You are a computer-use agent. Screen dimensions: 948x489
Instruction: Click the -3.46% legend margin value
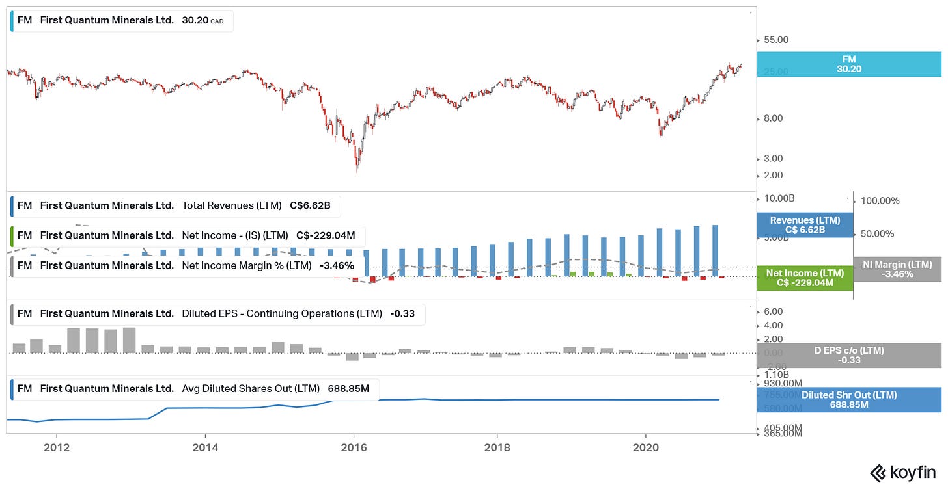pyautogui.click(x=337, y=265)
